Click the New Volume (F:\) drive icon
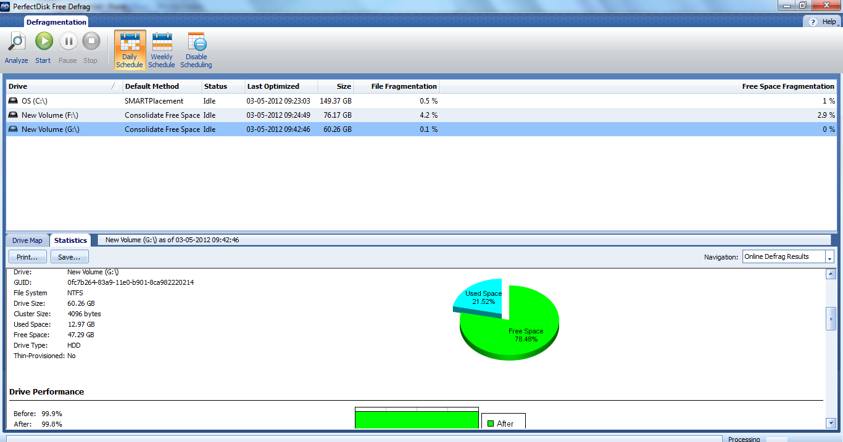This screenshot has width=843, height=442. tap(13, 115)
